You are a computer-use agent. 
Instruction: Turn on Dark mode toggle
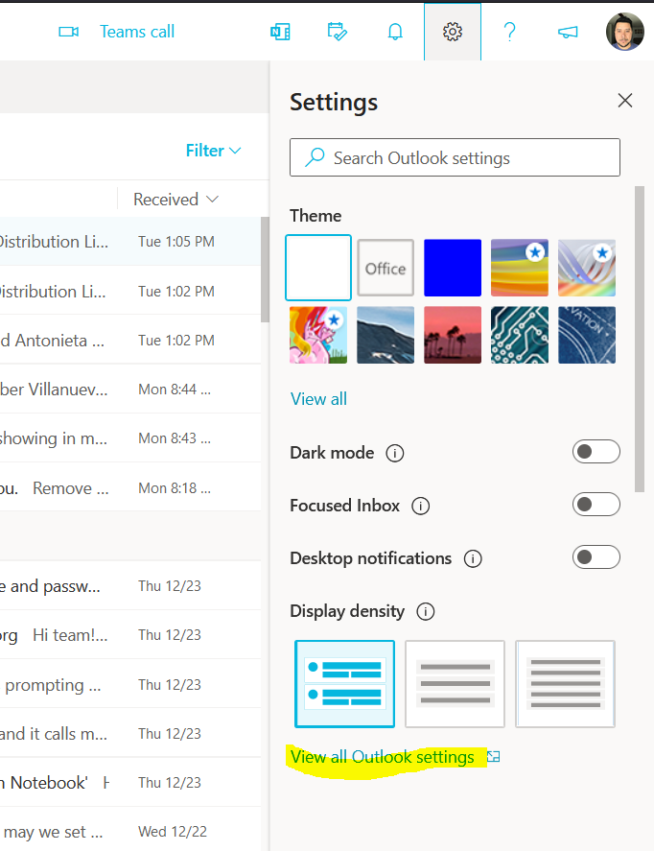click(x=596, y=452)
